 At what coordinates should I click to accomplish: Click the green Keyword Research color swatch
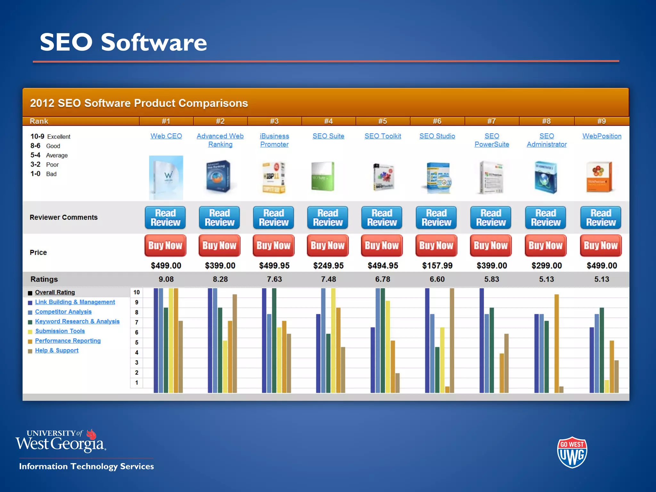pyautogui.click(x=30, y=322)
